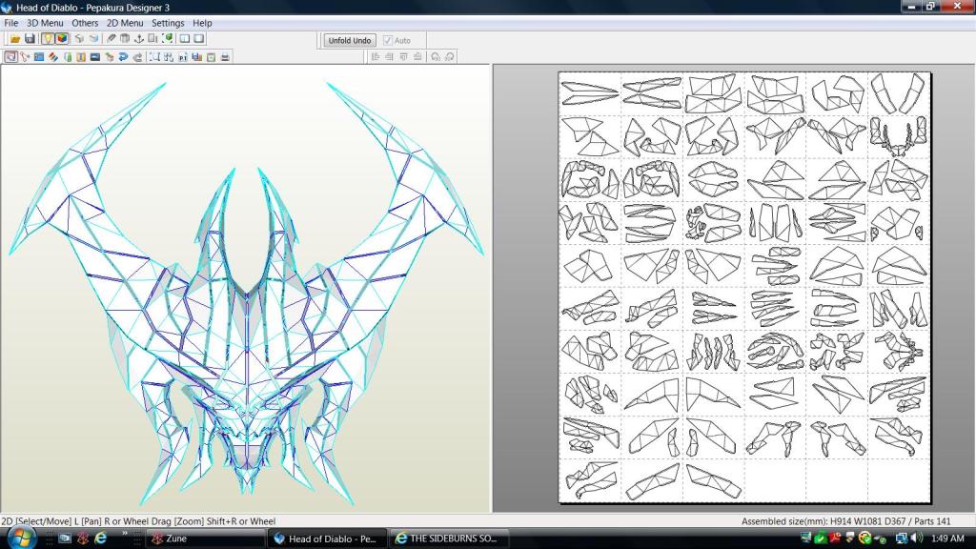This screenshot has width=976, height=549.
Task: Click the gray wireframe cube icon
Action: pyautogui.click(x=79, y=38)
